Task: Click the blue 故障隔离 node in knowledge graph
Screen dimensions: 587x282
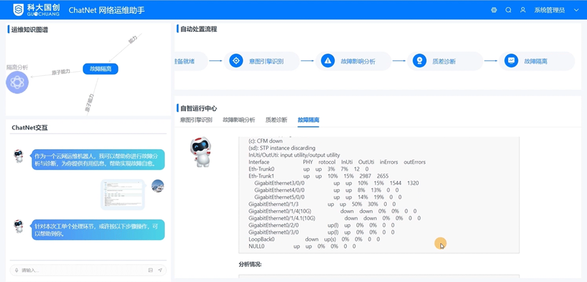Action: point(100,68)
